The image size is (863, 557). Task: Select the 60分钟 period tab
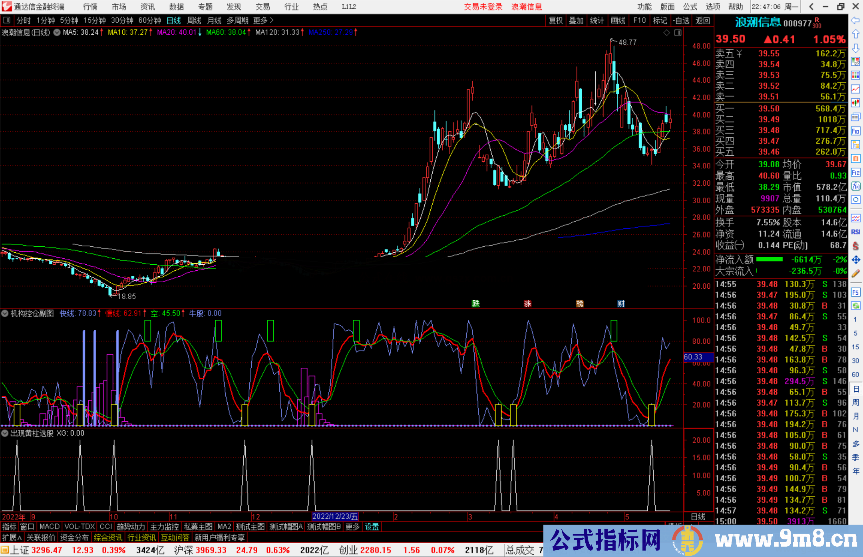(149, 20)
